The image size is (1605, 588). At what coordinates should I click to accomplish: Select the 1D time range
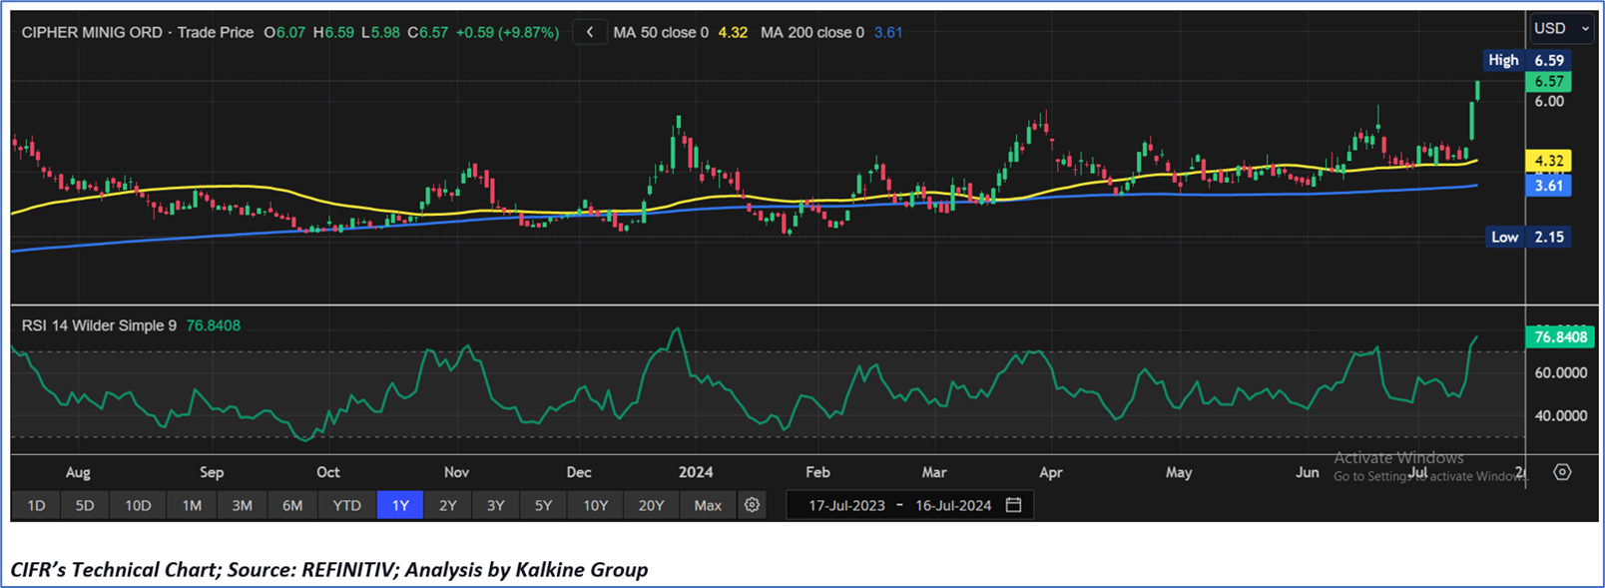click(36, 505)
